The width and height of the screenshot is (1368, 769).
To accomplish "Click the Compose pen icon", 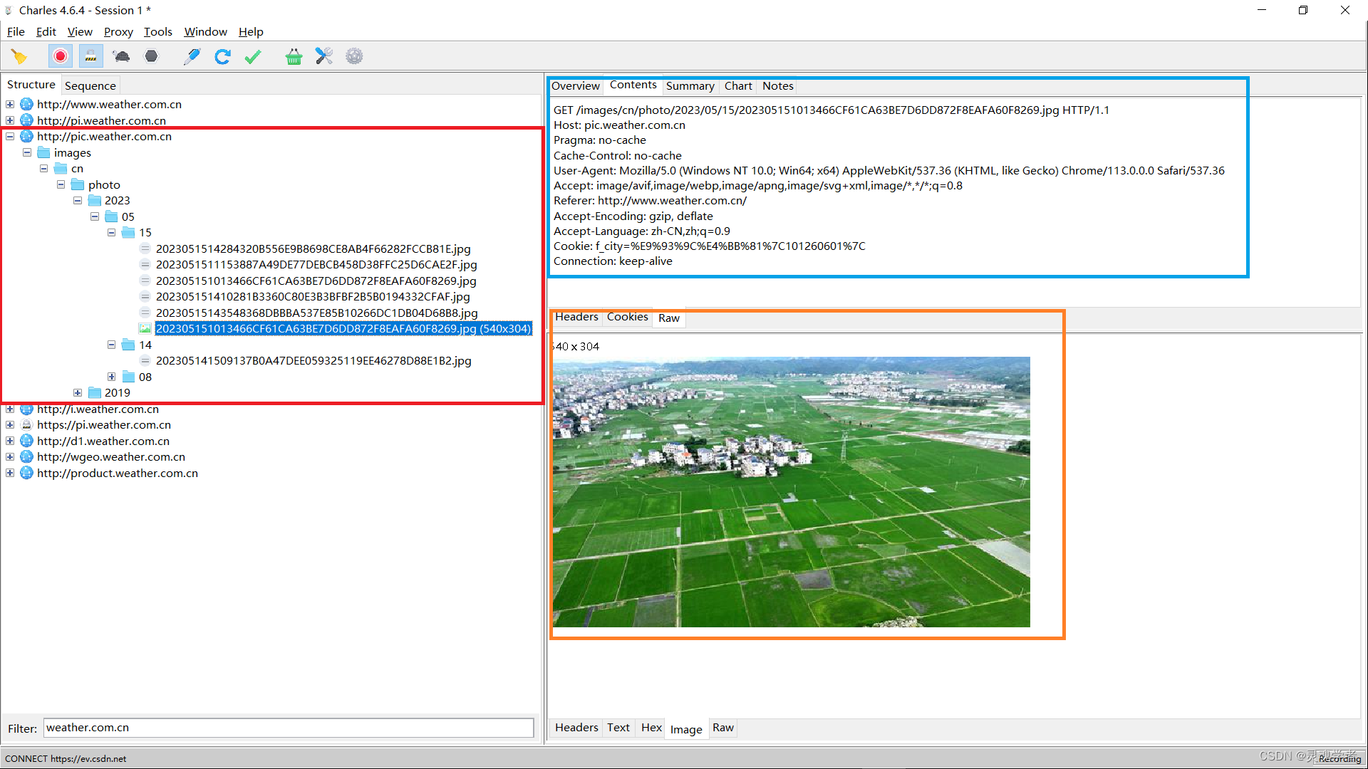I will 192,56.
